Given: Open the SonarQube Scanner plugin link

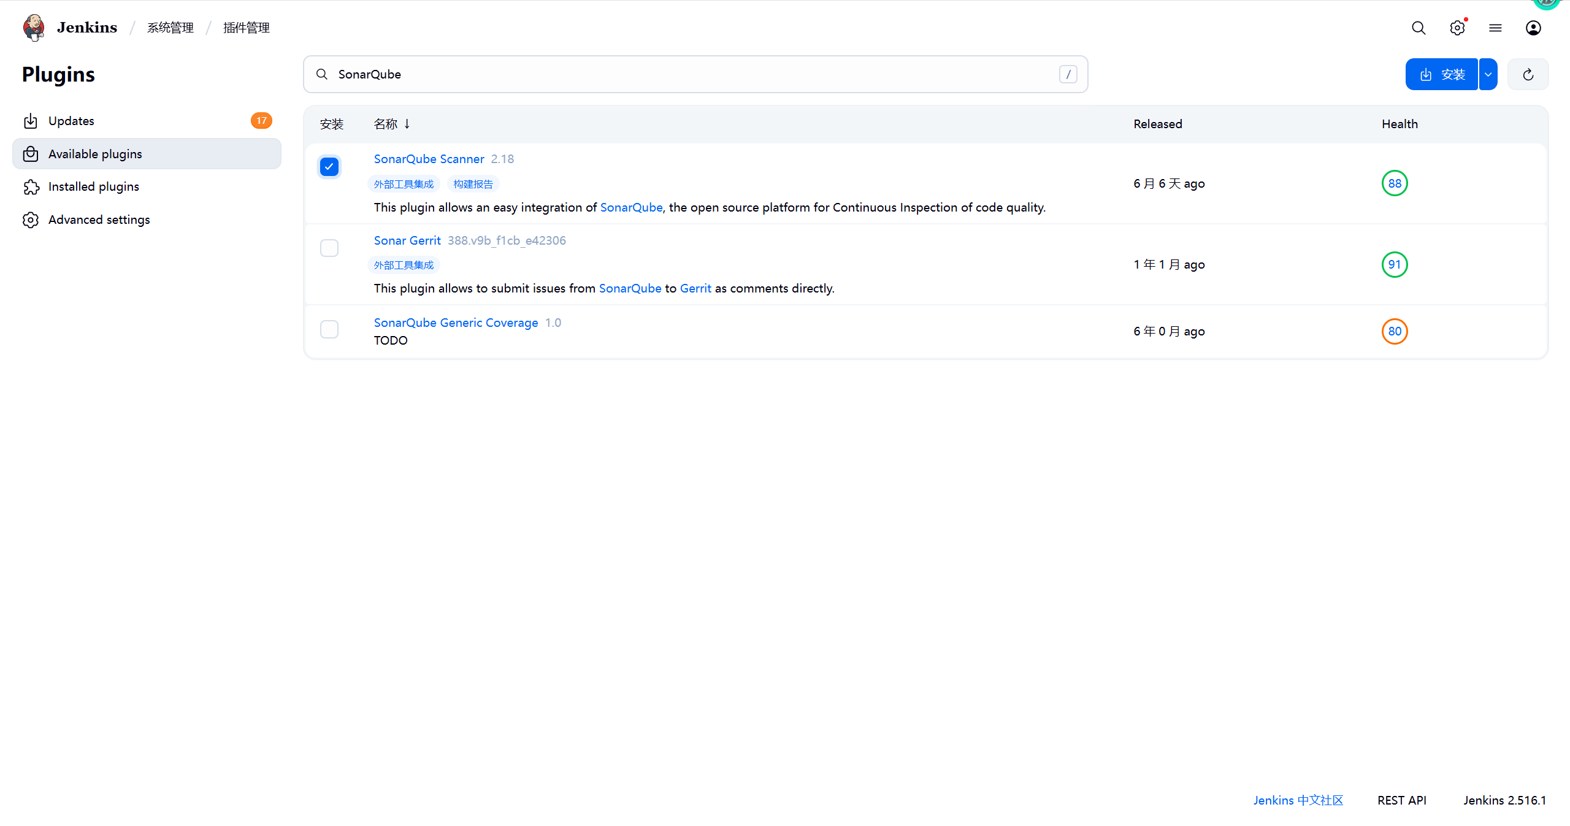Looking at the screenshot, I should click(429, 159).
